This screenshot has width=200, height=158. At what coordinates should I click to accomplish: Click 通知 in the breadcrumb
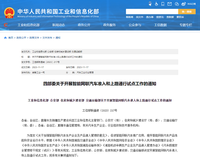(58, 38)
